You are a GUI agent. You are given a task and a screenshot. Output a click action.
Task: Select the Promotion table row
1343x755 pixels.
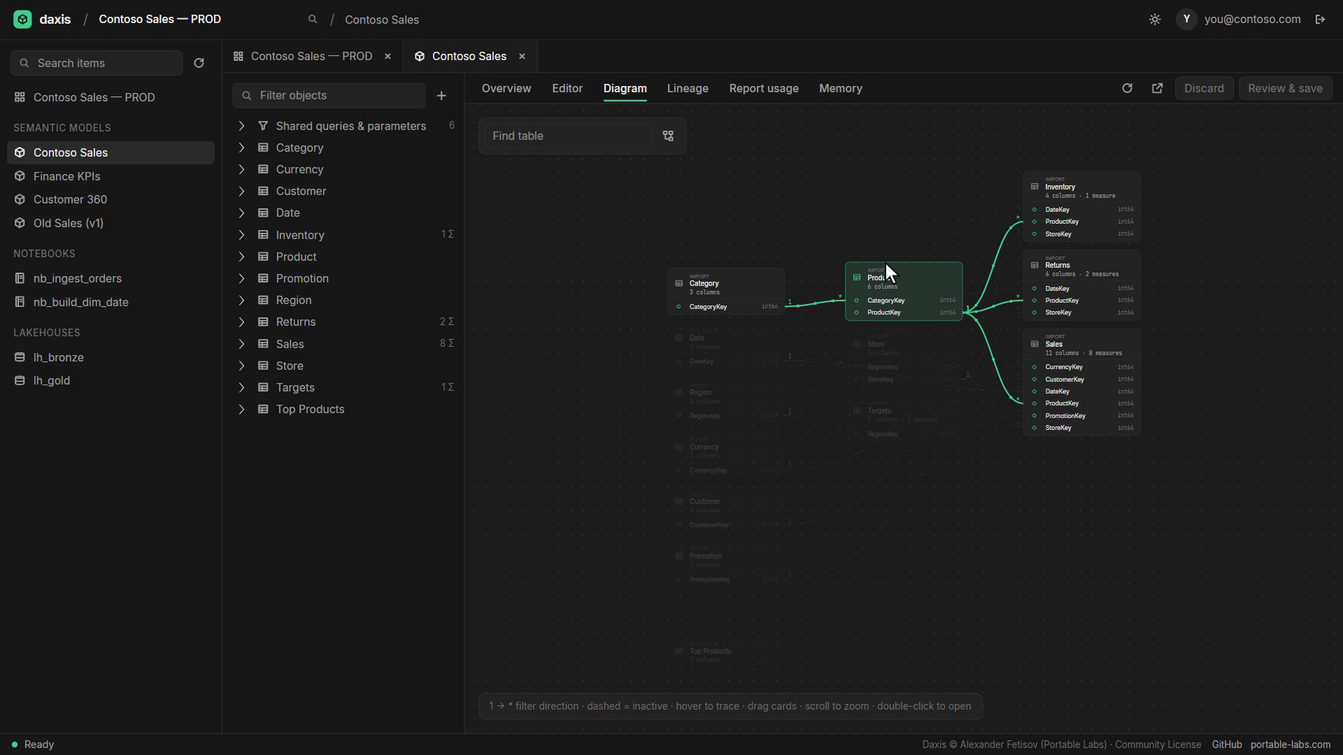344,278
